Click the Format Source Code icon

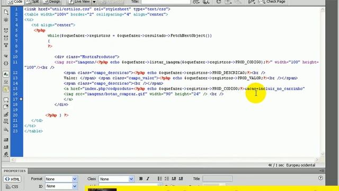(6, 154)
